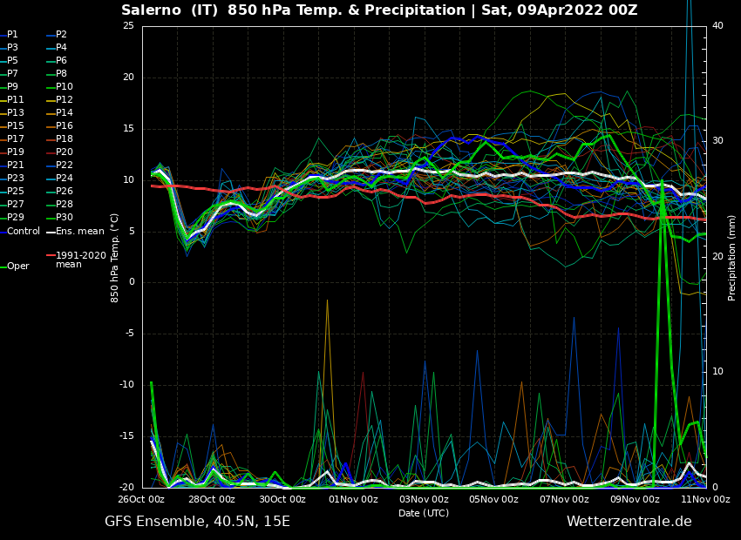Click the 11Nov 00z date label

(x=705, y=499)
